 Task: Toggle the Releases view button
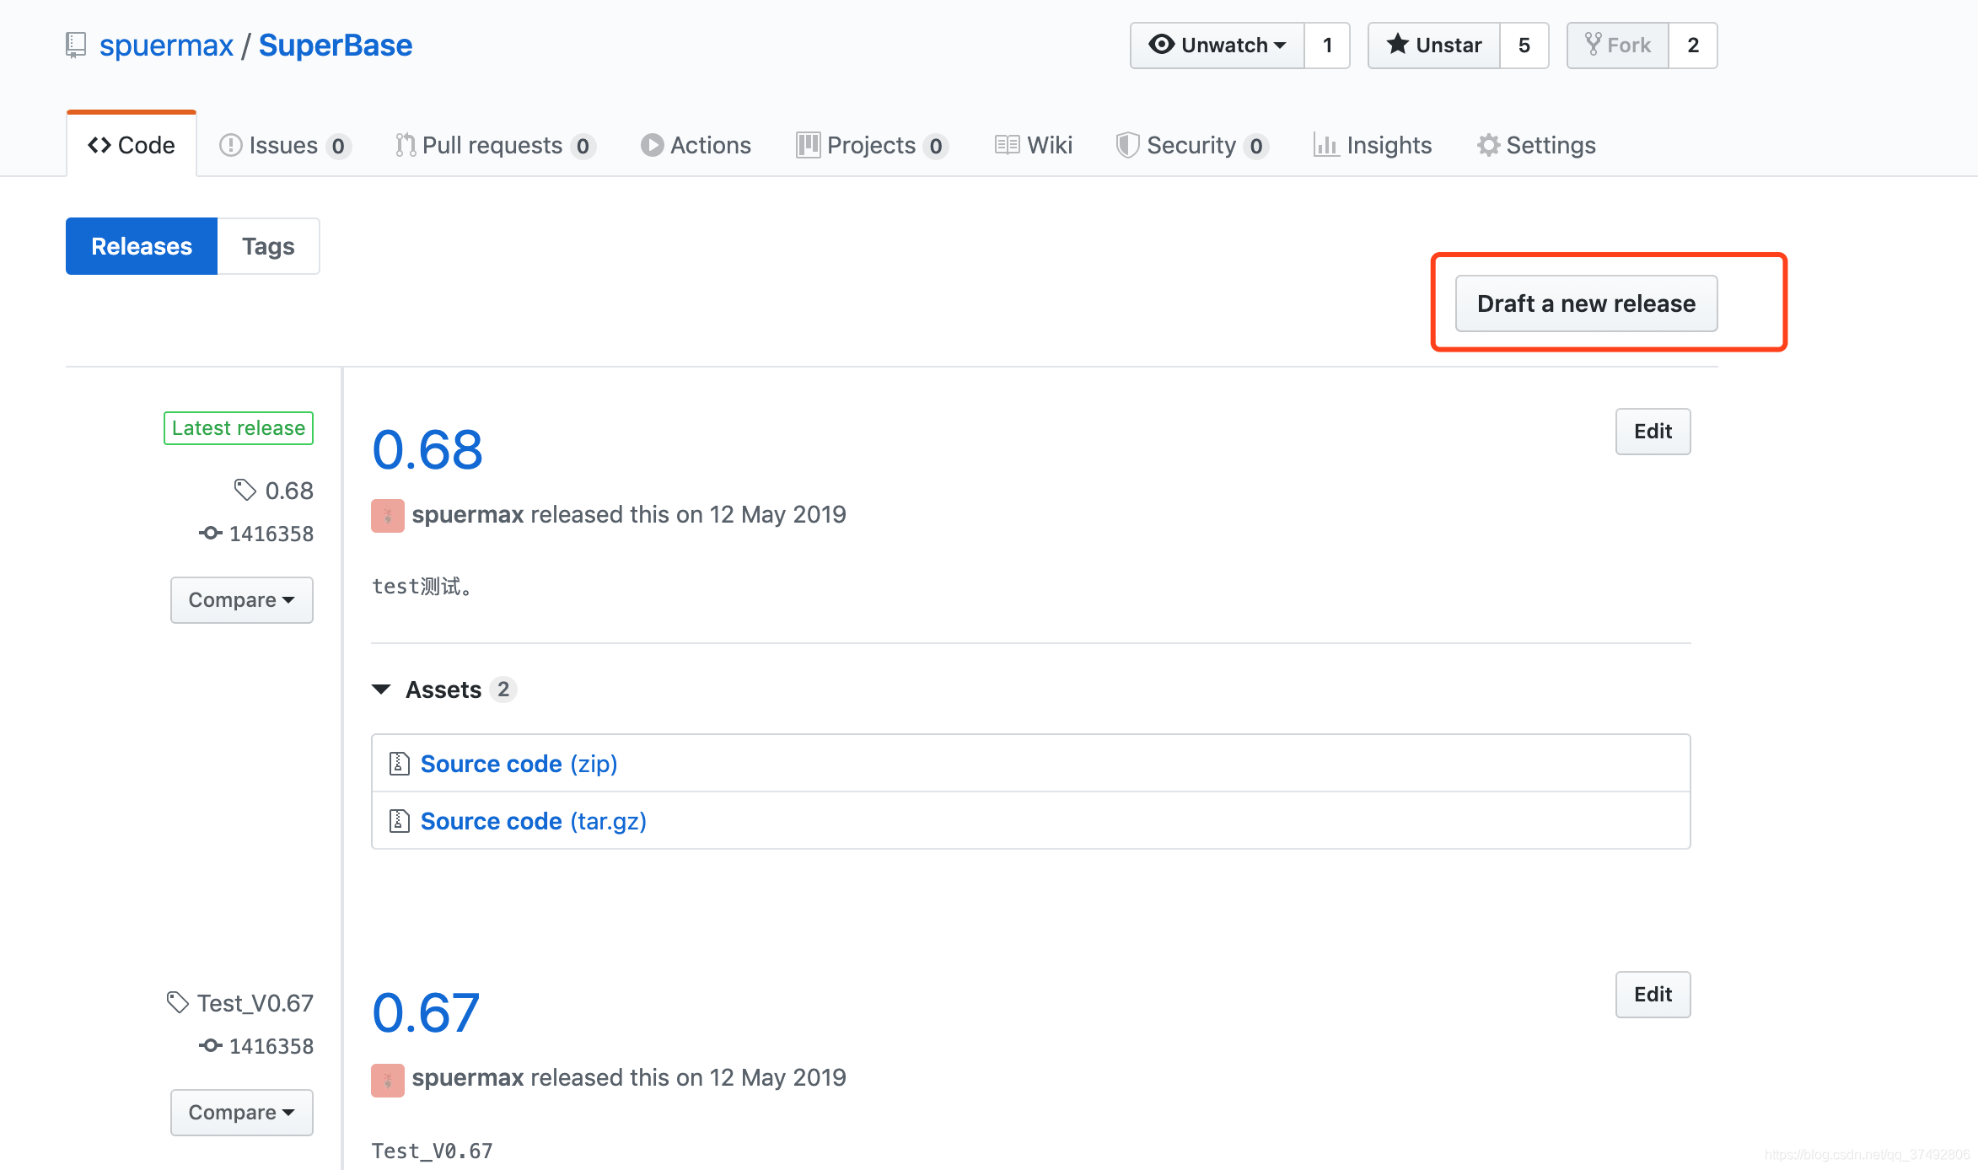click(x=141, y=245)
